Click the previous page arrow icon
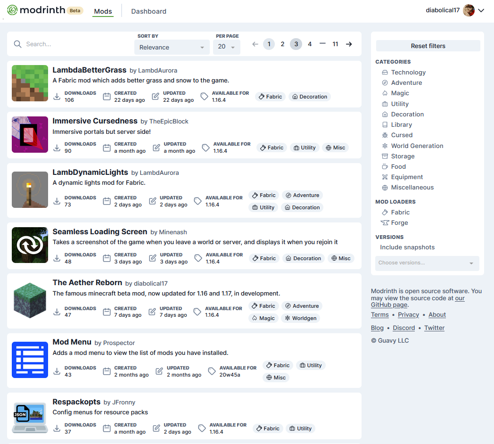494x444 pixels. point(255,44)
